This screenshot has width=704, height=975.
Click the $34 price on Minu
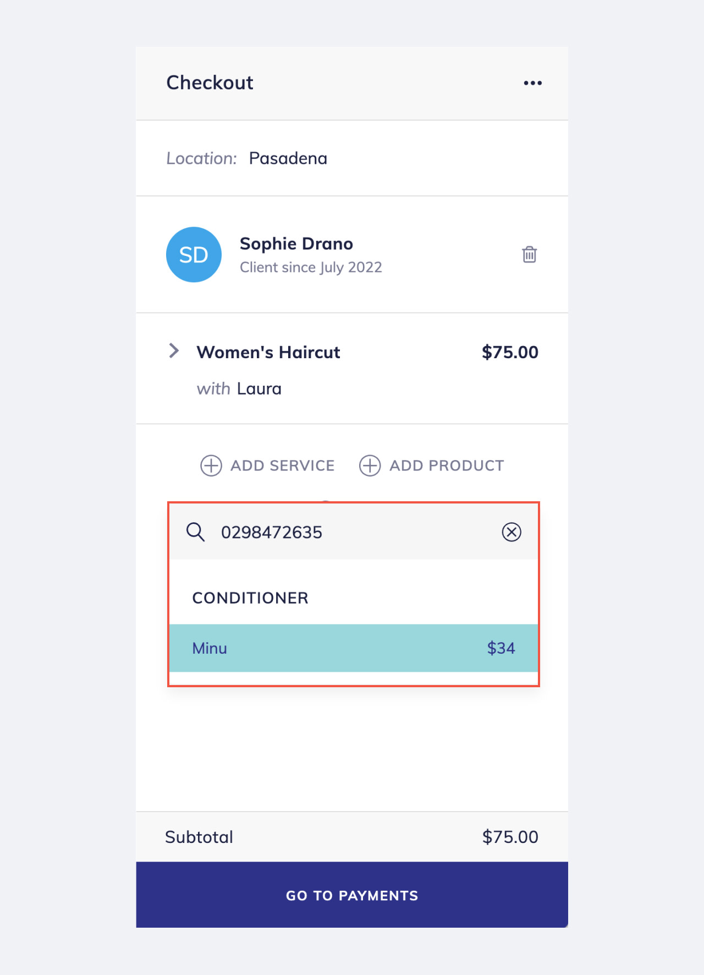tap(501, 648)
